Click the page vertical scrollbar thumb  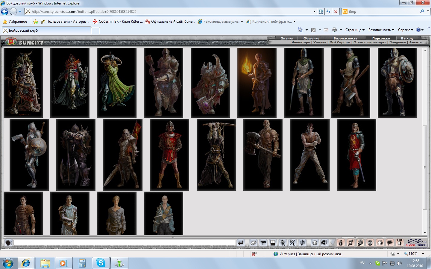pos(425,167)
